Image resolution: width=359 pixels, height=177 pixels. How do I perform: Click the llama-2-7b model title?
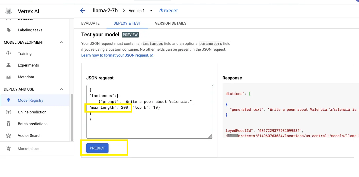click(x=105, y=11)
